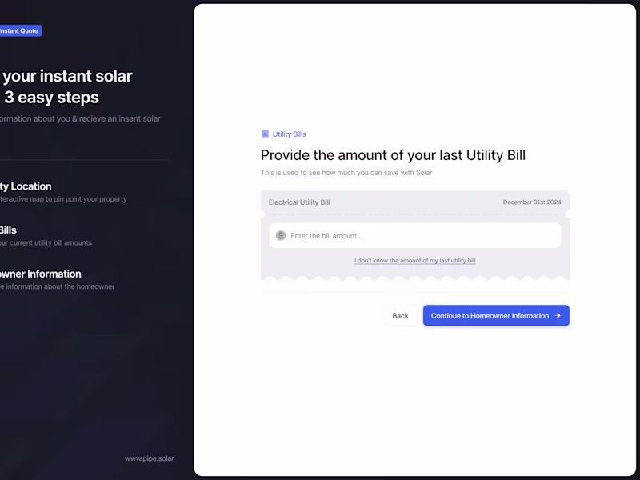Click the arrow icon on the Continue button

[558, 316]
